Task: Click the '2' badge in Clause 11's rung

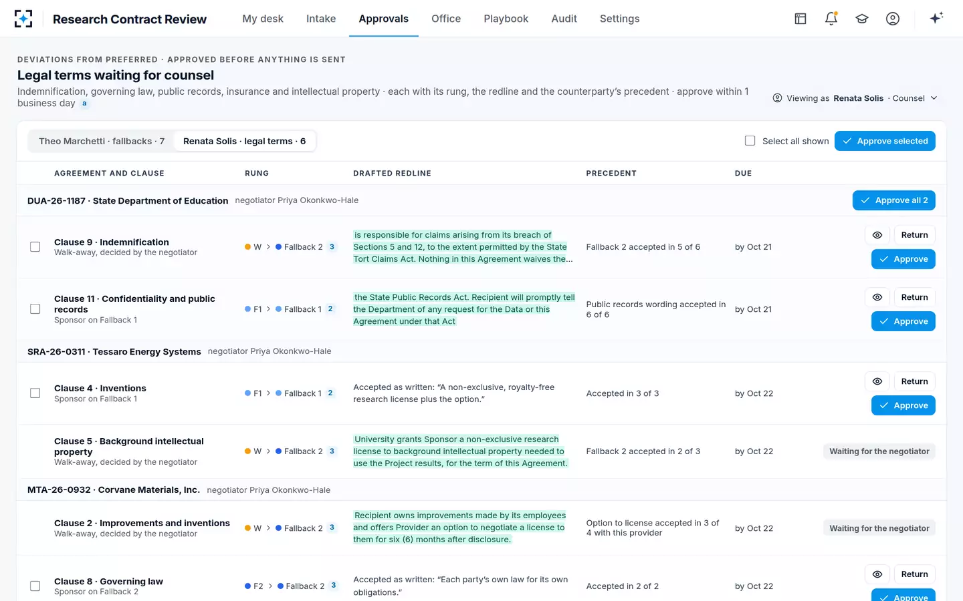Action: tap(330, 309)
